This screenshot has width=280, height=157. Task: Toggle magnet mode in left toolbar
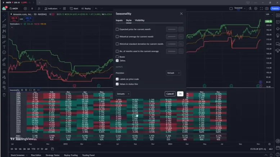(4, 72)
